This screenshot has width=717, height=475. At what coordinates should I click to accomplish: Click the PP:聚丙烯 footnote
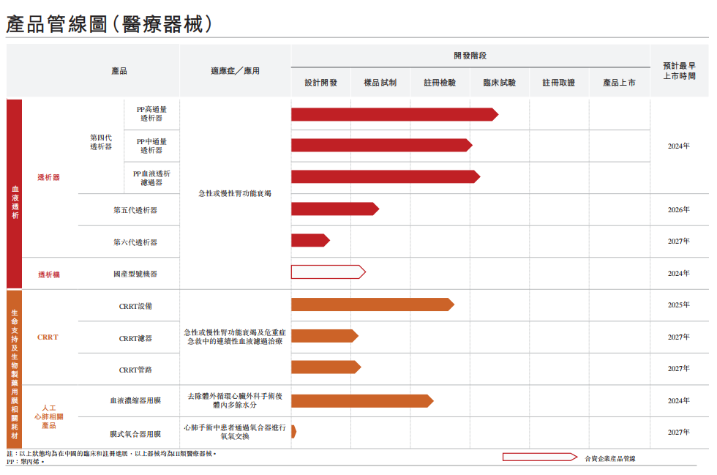[25, 462]
